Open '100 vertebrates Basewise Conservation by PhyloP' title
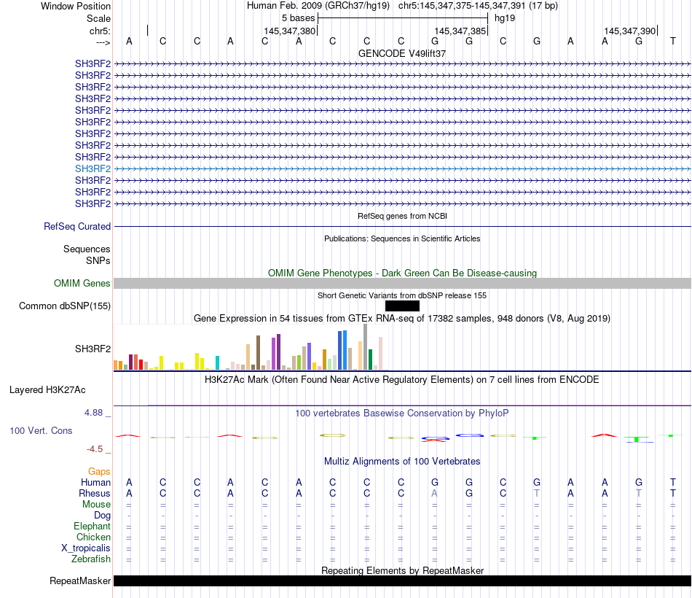This screenshot has width=692, height=598. 401,413
